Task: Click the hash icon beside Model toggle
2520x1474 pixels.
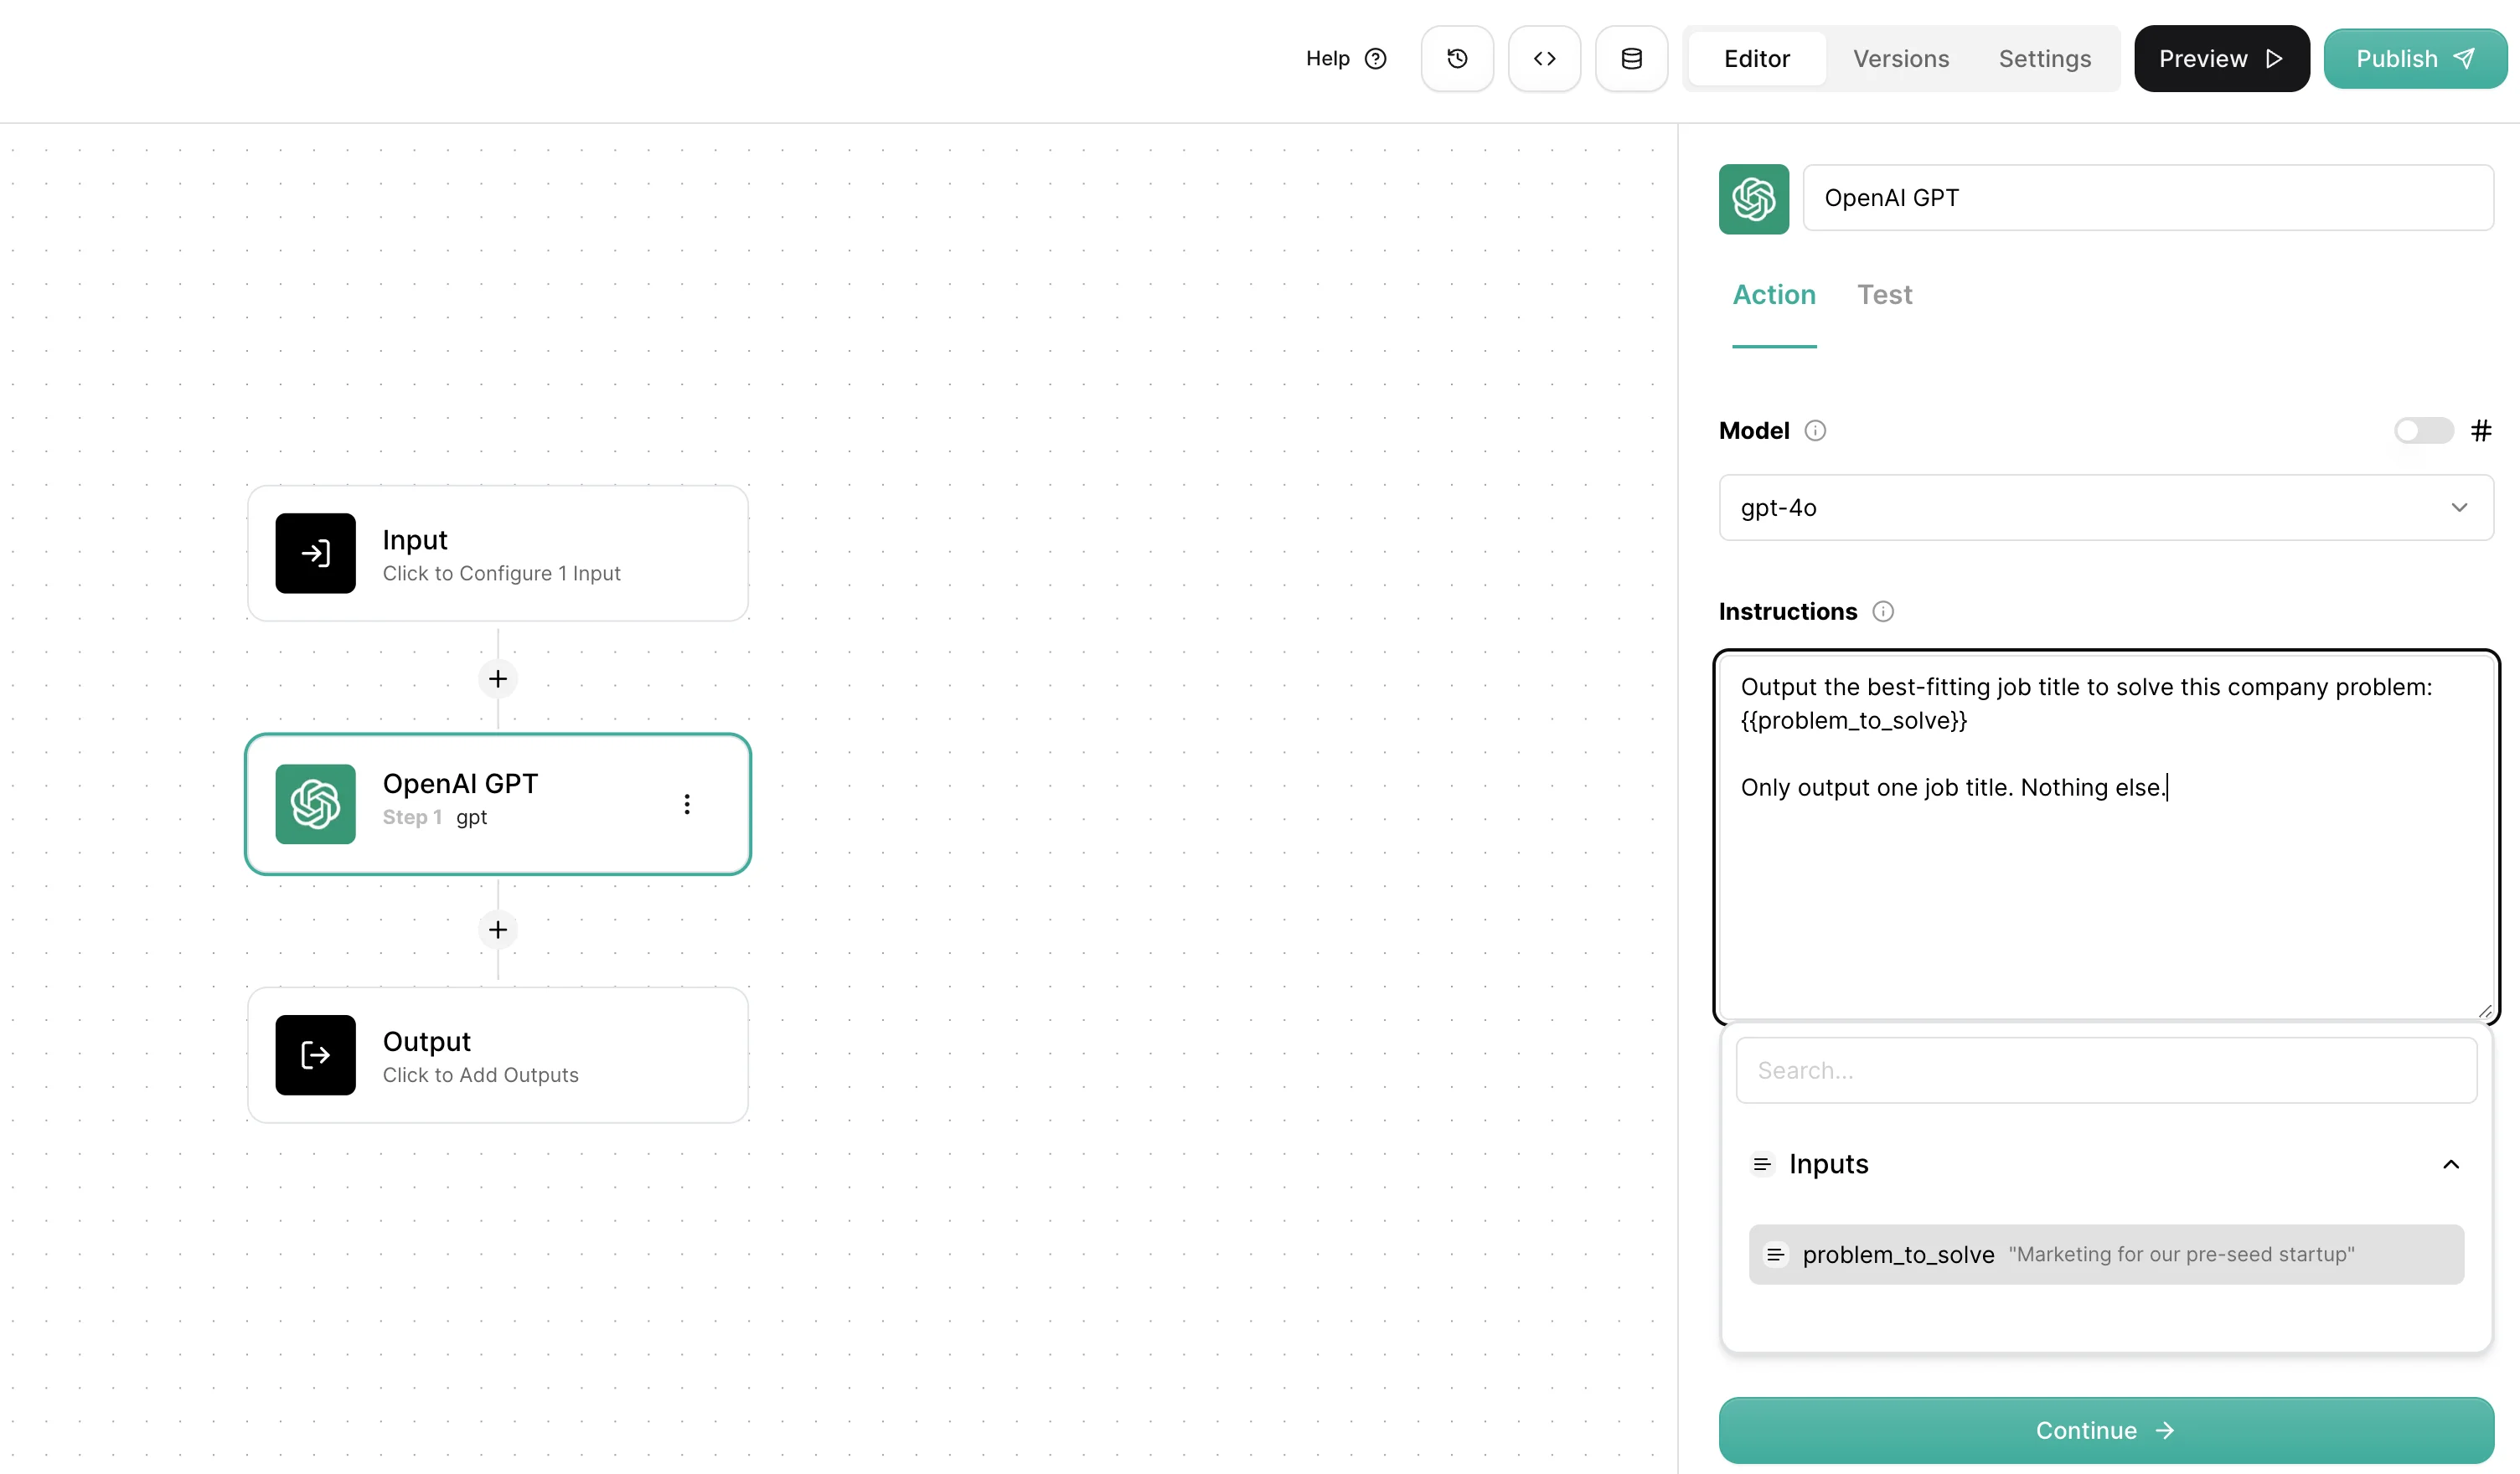Action: click(x=2481, y=431)
